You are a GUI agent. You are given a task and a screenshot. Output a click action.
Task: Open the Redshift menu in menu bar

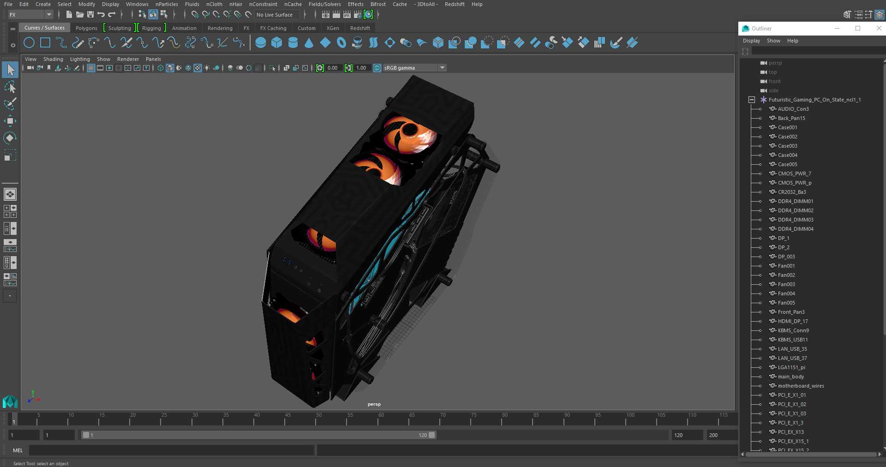click(455, 4)
